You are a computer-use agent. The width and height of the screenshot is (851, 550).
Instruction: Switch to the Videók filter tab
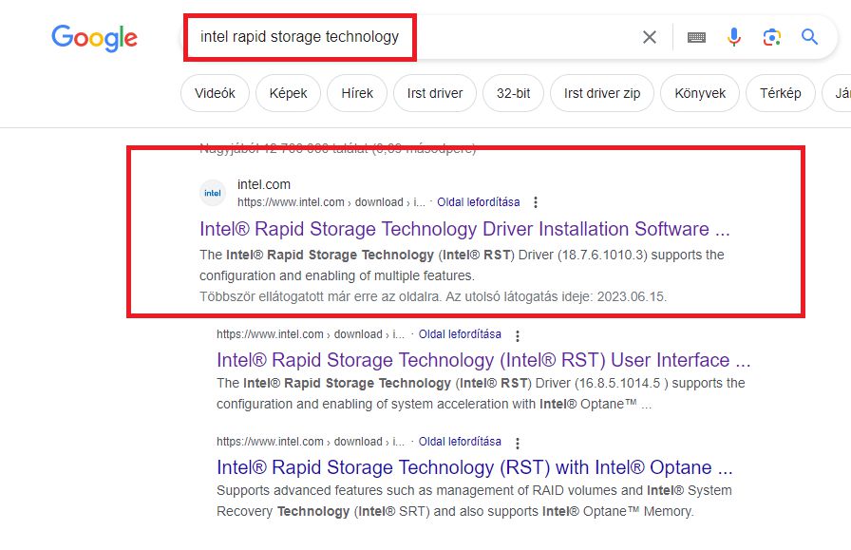(215, 93)
